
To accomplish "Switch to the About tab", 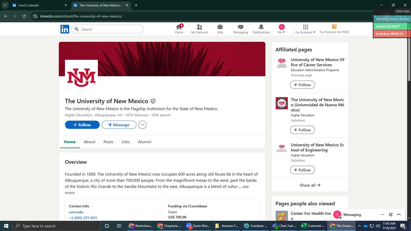I will pos(89,142).
